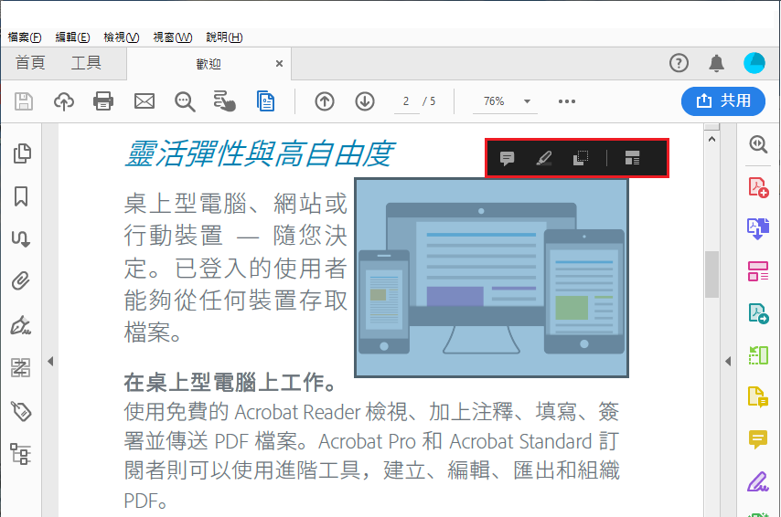The image size is (781, 517).
Task: Open the search tool in right pane
Action: (758, 144)
